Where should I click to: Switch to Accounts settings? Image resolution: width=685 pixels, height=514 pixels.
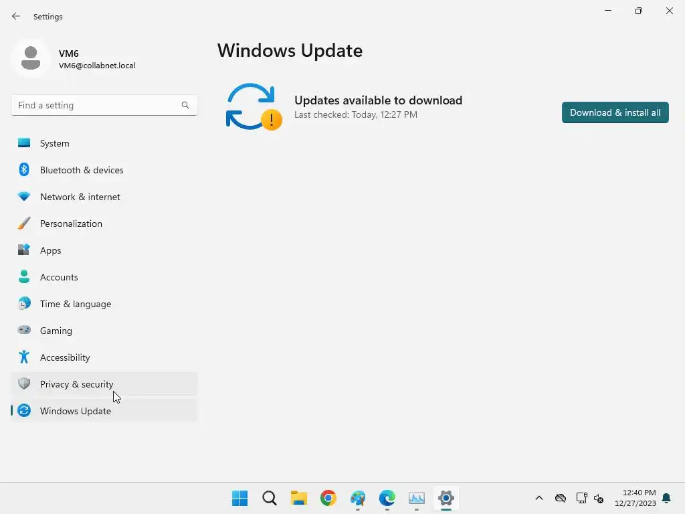click(x=104, y=277)
